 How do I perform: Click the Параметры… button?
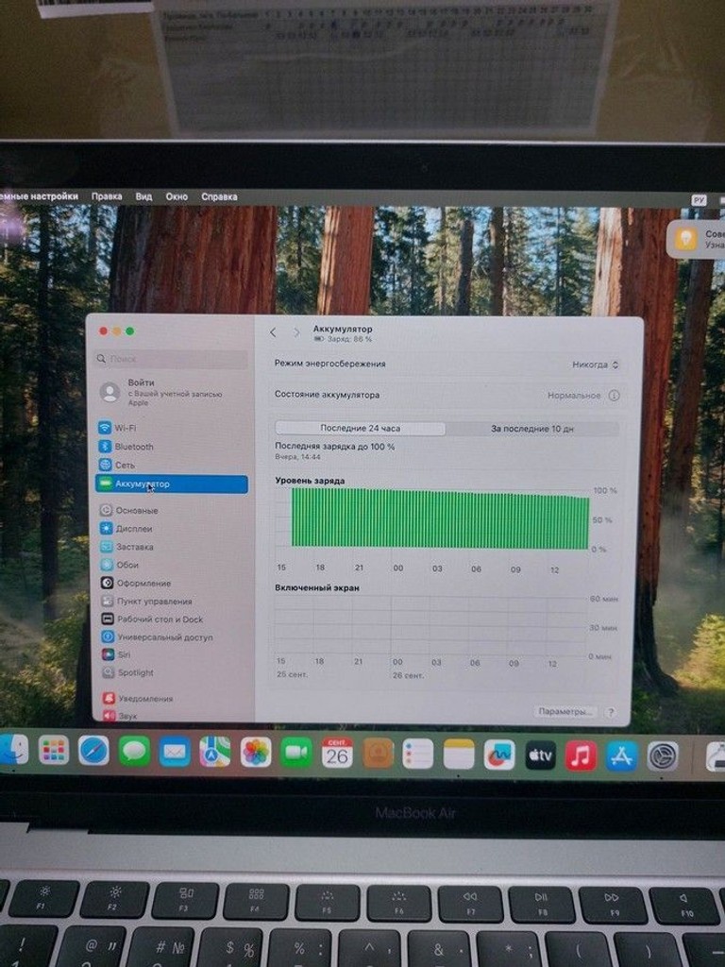tap(565, 712)
